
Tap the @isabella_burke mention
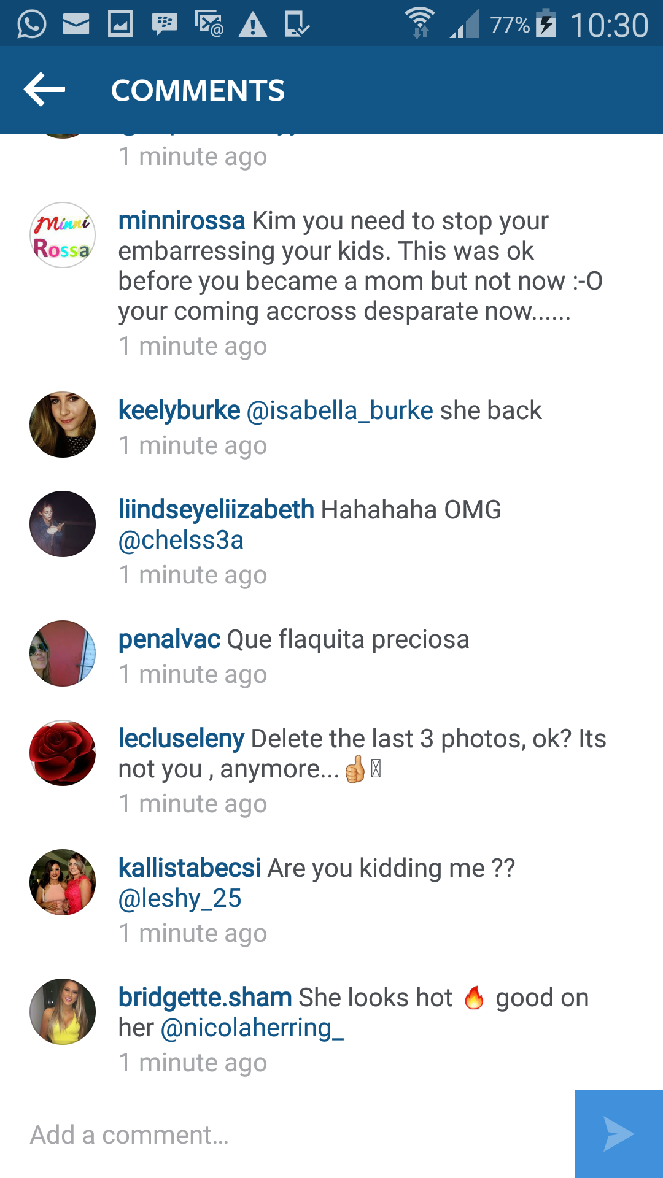click(x=339, y=410)
